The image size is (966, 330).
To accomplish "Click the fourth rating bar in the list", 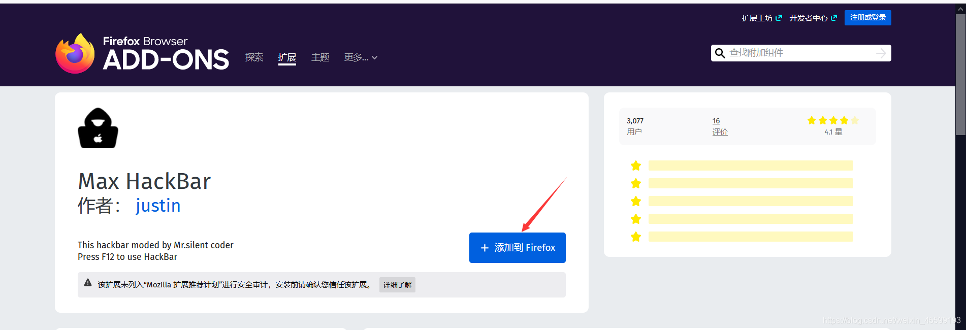I will pyautogui.click(x=751, y=219).
